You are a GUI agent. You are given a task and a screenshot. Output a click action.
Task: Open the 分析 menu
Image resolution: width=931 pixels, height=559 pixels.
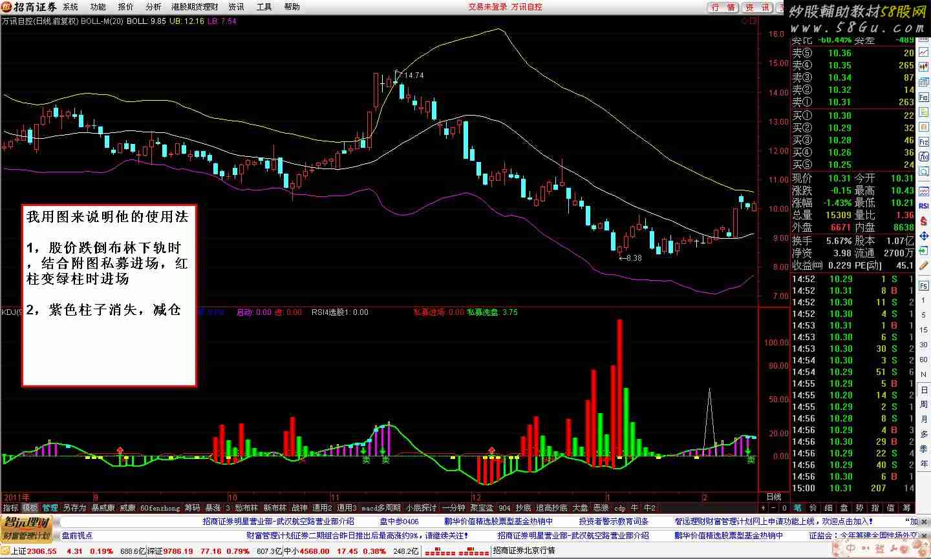click(153, 7)
